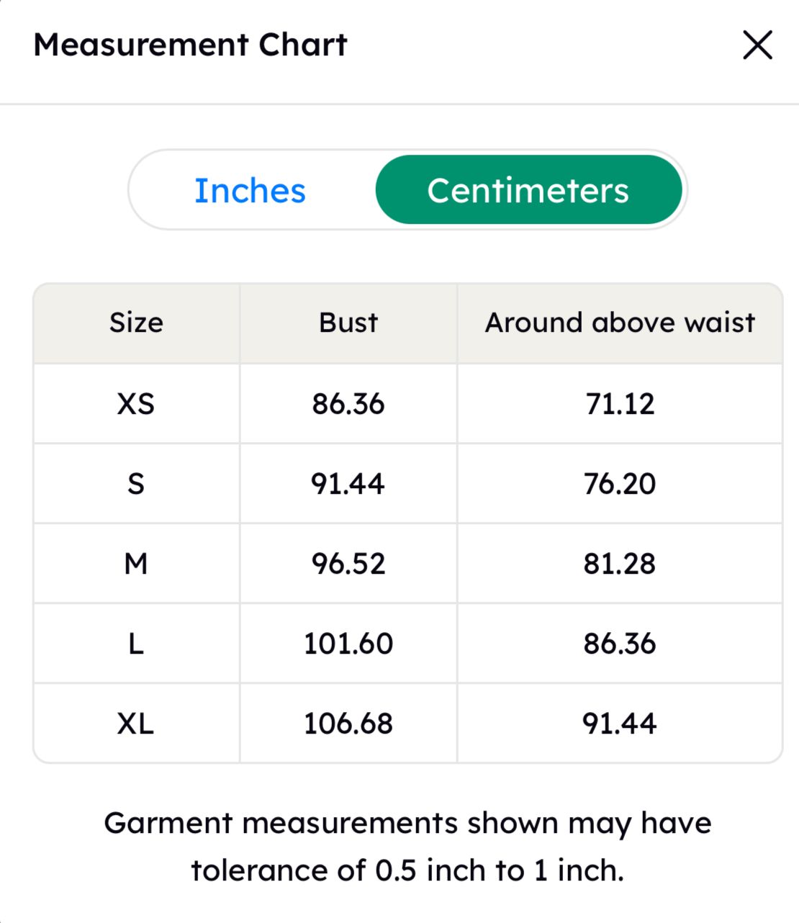This screenshot has width=799, height=923.
Task: Click the 96.52 bust value for M
Action: (x=348, y=564)
